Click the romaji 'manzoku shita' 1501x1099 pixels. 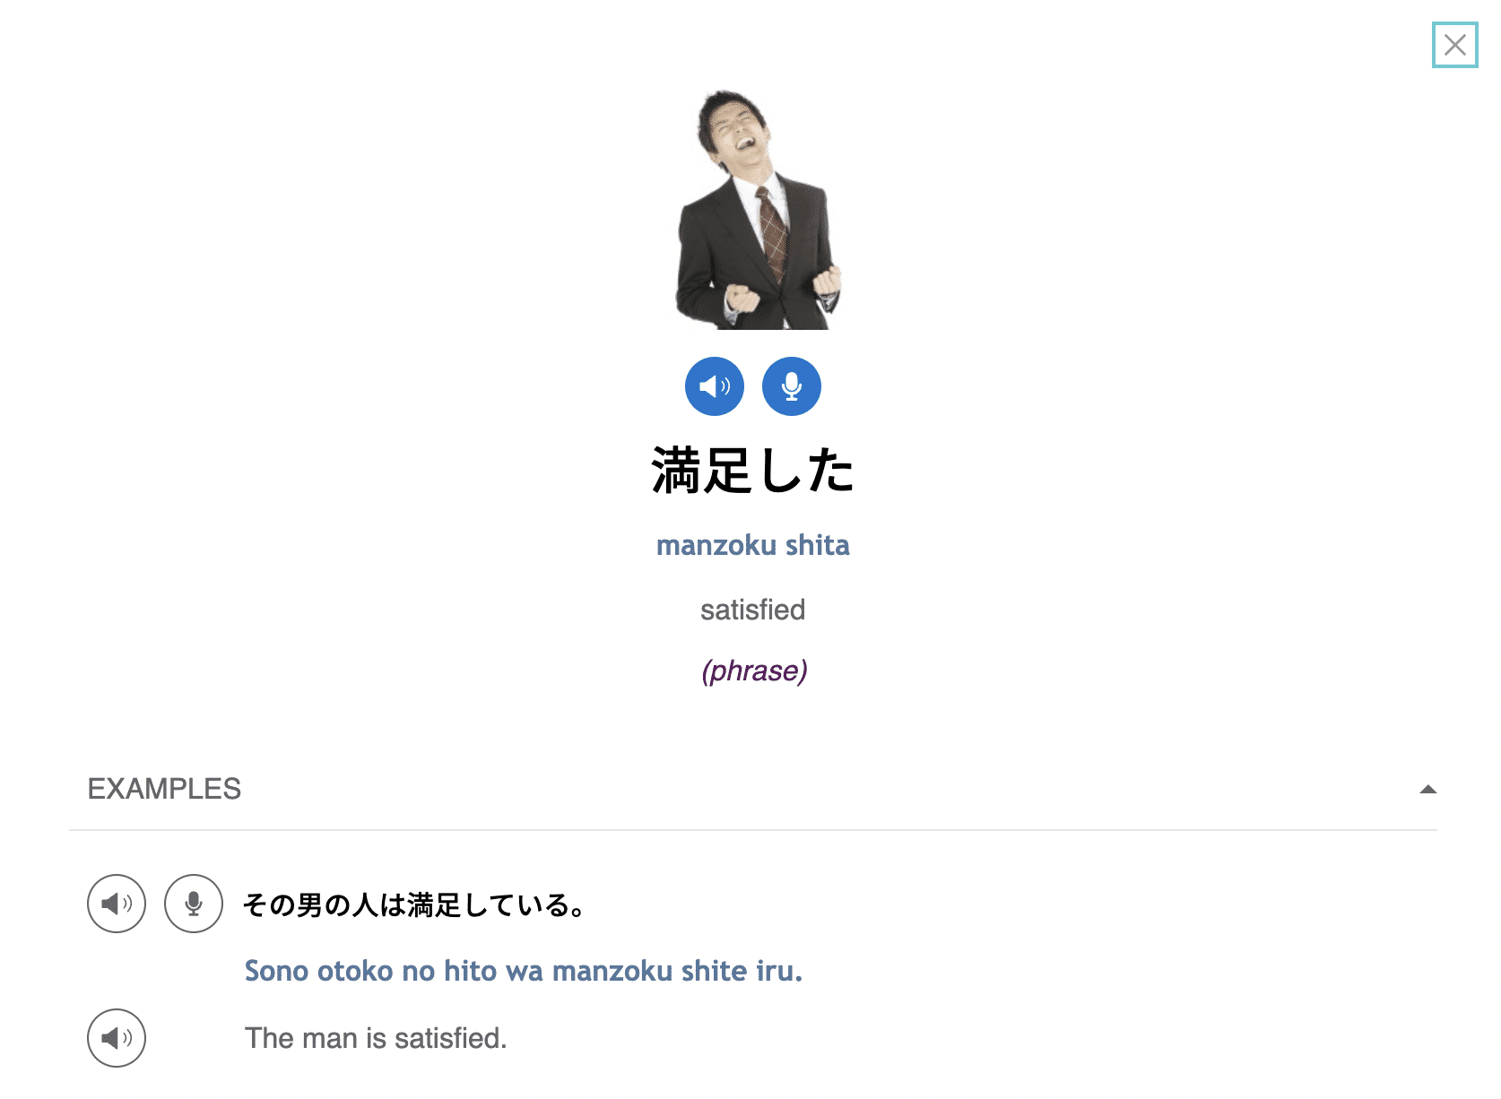[753, 545]
